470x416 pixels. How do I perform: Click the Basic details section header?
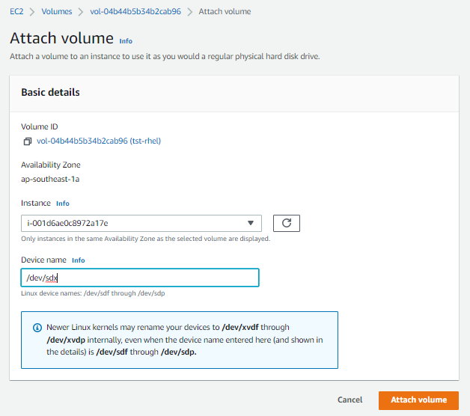50,92
